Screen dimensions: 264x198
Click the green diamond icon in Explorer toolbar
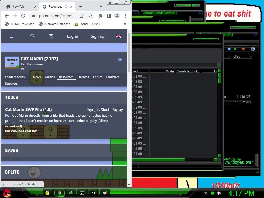(x=235, y=49)
